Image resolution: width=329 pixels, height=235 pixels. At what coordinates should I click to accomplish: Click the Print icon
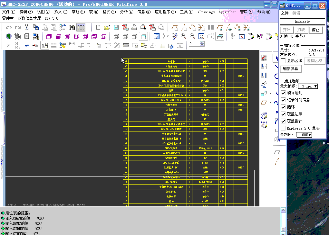click(134, 27)
